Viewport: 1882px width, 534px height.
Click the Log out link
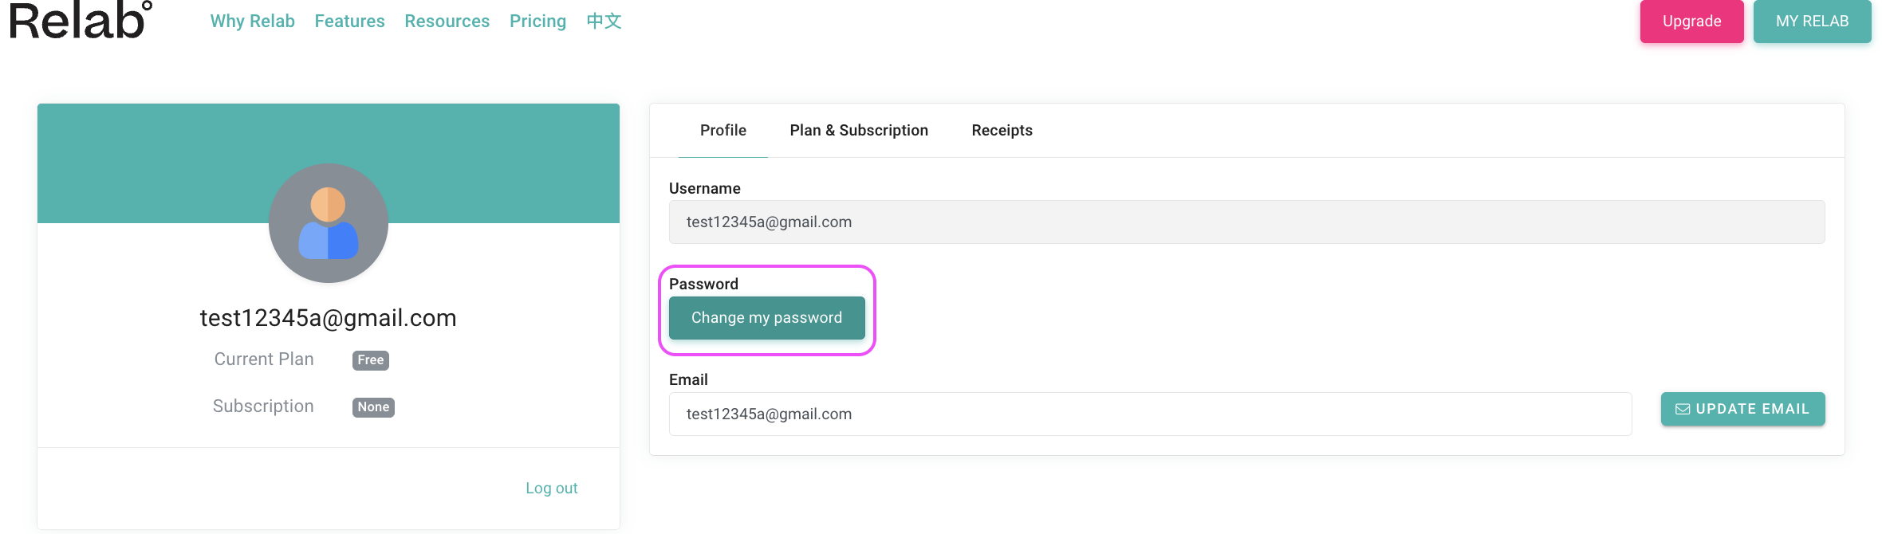pos(552,489)
